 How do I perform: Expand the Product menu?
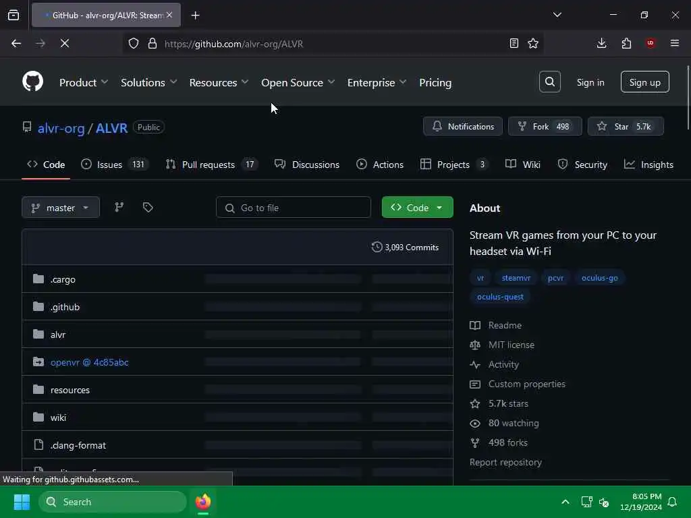(x=83, y=82)
